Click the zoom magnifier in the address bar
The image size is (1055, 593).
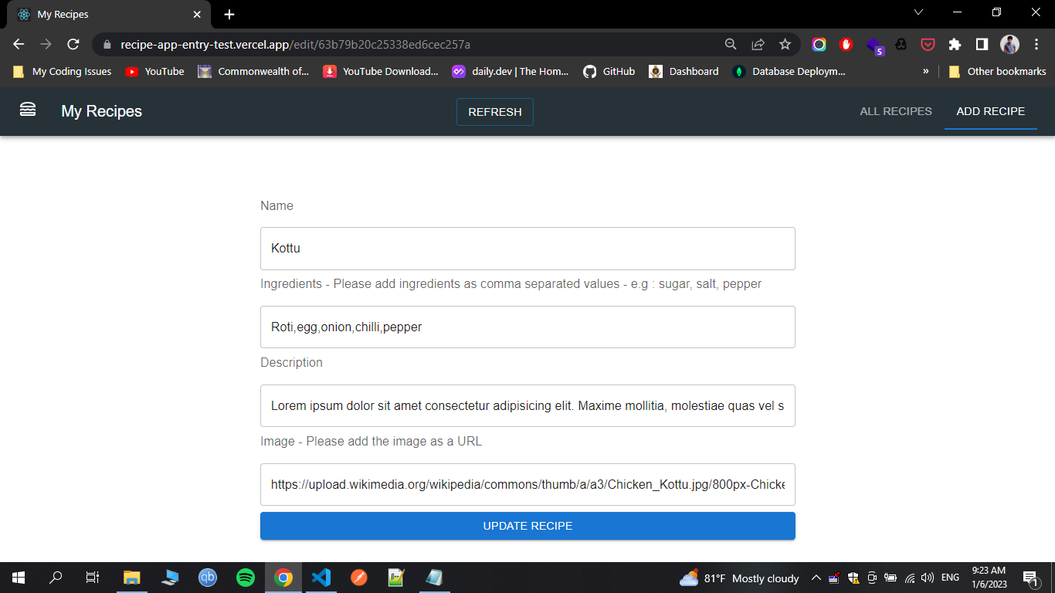coord(730,45)
